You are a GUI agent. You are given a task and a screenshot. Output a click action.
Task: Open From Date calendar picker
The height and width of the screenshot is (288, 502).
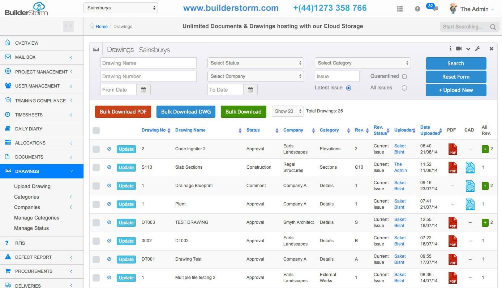(143, 90)
